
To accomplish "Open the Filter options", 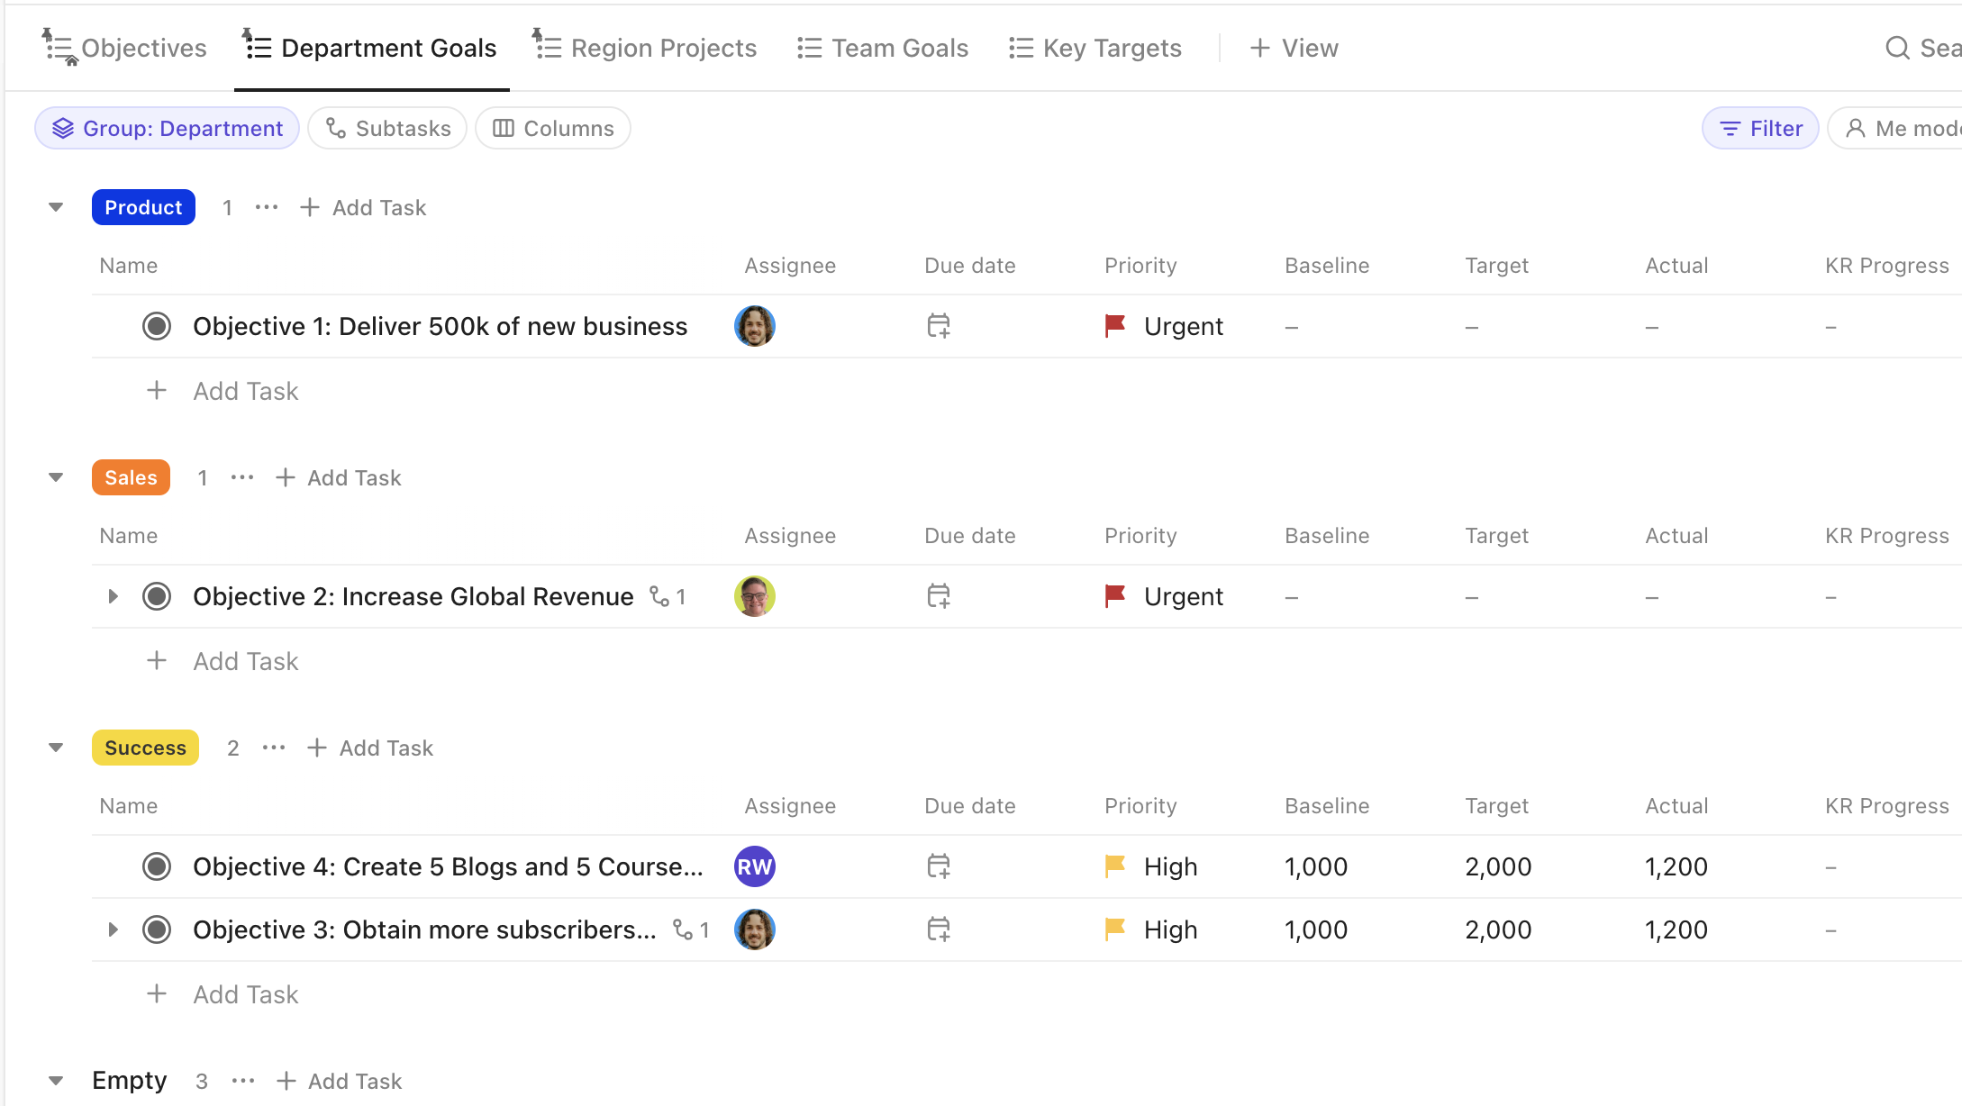I will (x=1758, y=128).
